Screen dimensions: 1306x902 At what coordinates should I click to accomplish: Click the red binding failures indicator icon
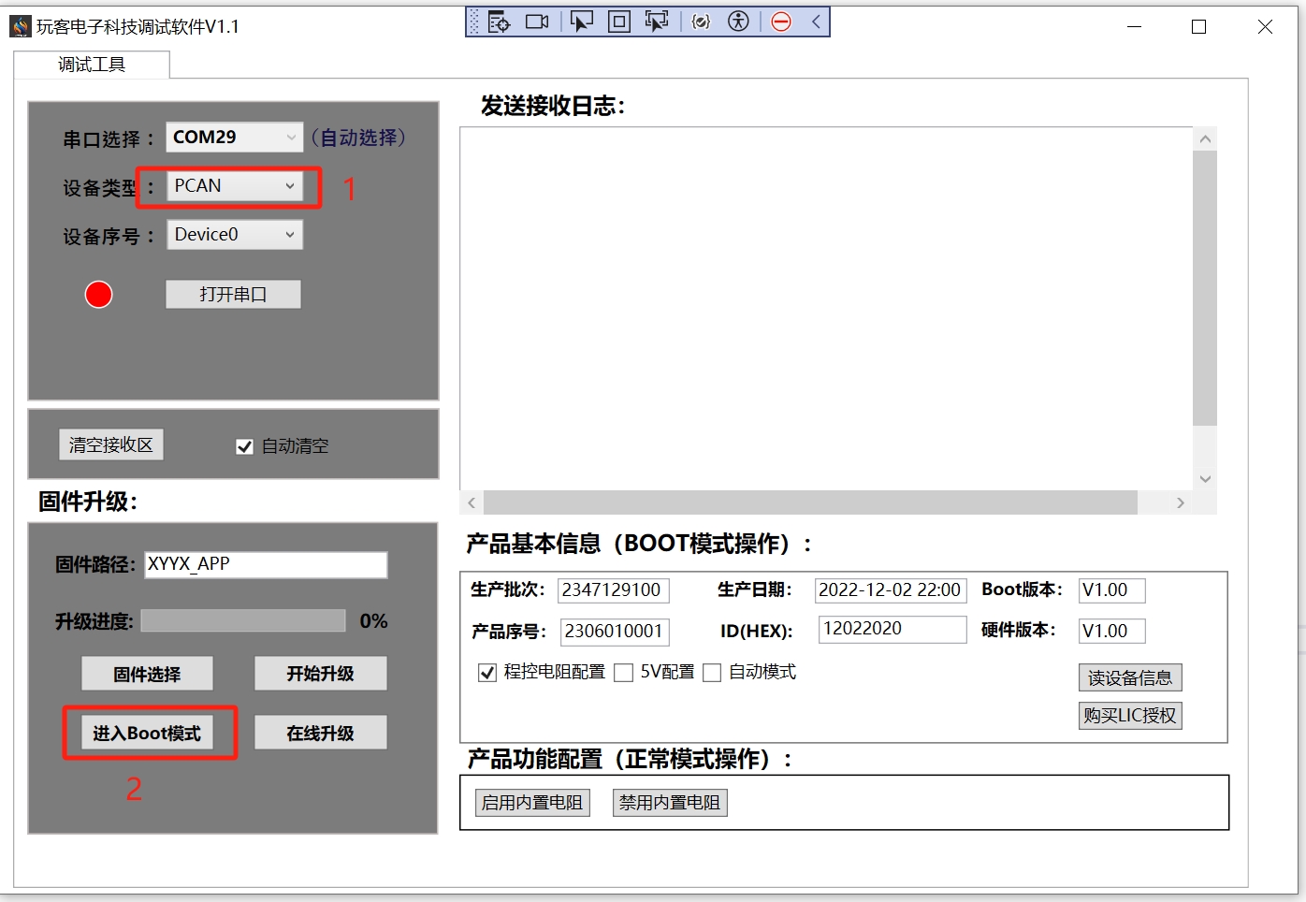[781, 22]
